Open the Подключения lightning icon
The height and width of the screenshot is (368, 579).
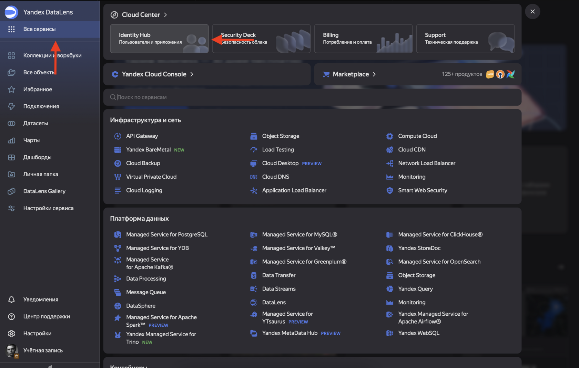coord(11,106)
